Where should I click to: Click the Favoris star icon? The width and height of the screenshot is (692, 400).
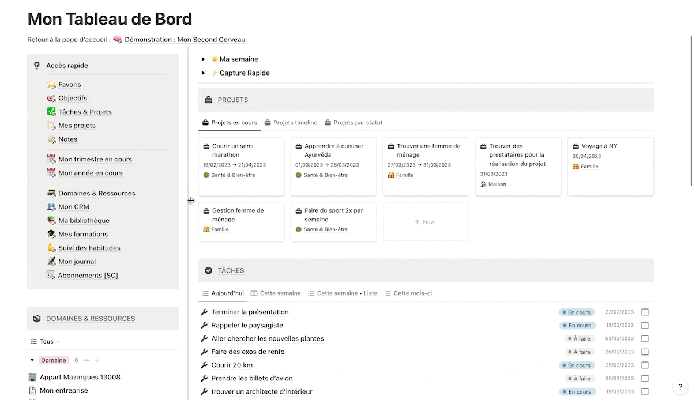coord(51,85)
